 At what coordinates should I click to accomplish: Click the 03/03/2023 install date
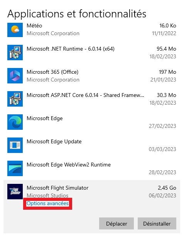click(162, 149)
